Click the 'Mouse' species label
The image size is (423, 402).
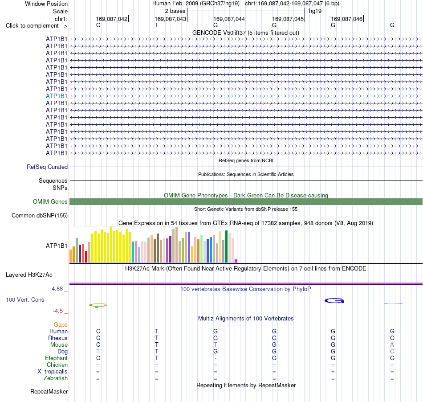pyautogui.click(x=59, y=345)
